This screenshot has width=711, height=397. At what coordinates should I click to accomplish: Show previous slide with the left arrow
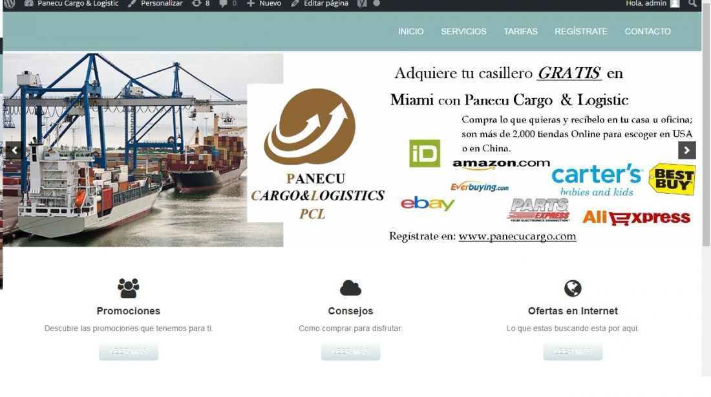coord(14,150)
